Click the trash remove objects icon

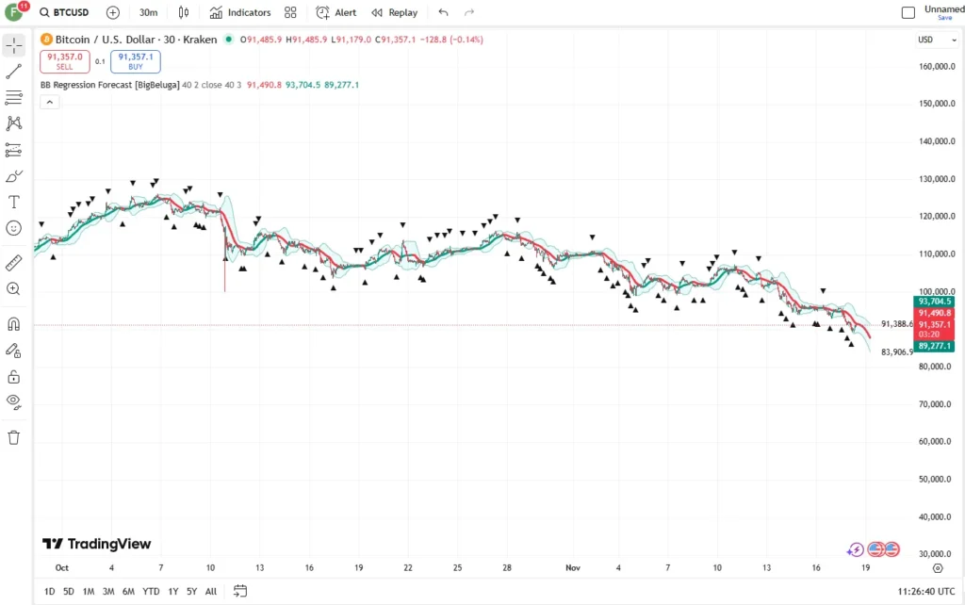[13, 437]
